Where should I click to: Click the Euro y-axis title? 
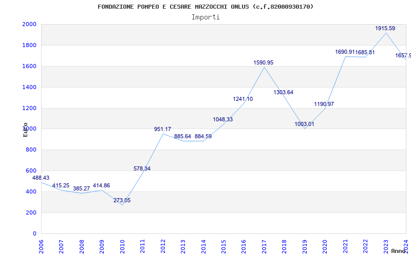(x=25, y=130)
